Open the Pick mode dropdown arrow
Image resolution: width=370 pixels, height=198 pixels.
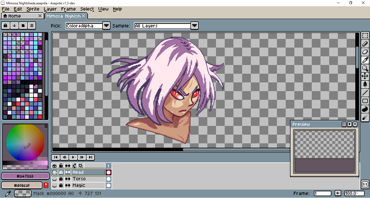tap(106, 26)
